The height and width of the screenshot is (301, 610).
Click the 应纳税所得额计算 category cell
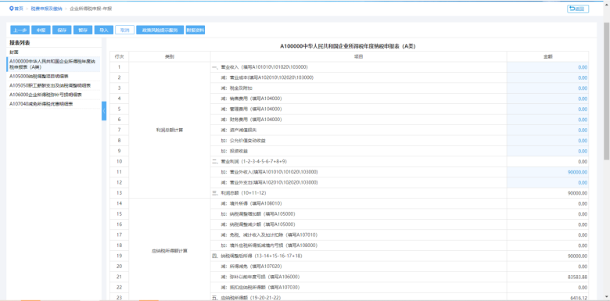click(170, 251)
